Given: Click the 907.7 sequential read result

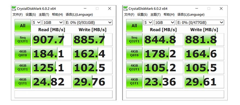Looking at the screenshot, I should pos(52,40).
